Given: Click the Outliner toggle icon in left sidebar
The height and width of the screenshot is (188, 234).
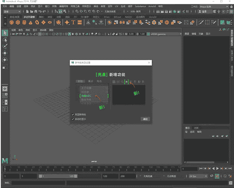Looking at the screenshot, I should pos(5,109).
